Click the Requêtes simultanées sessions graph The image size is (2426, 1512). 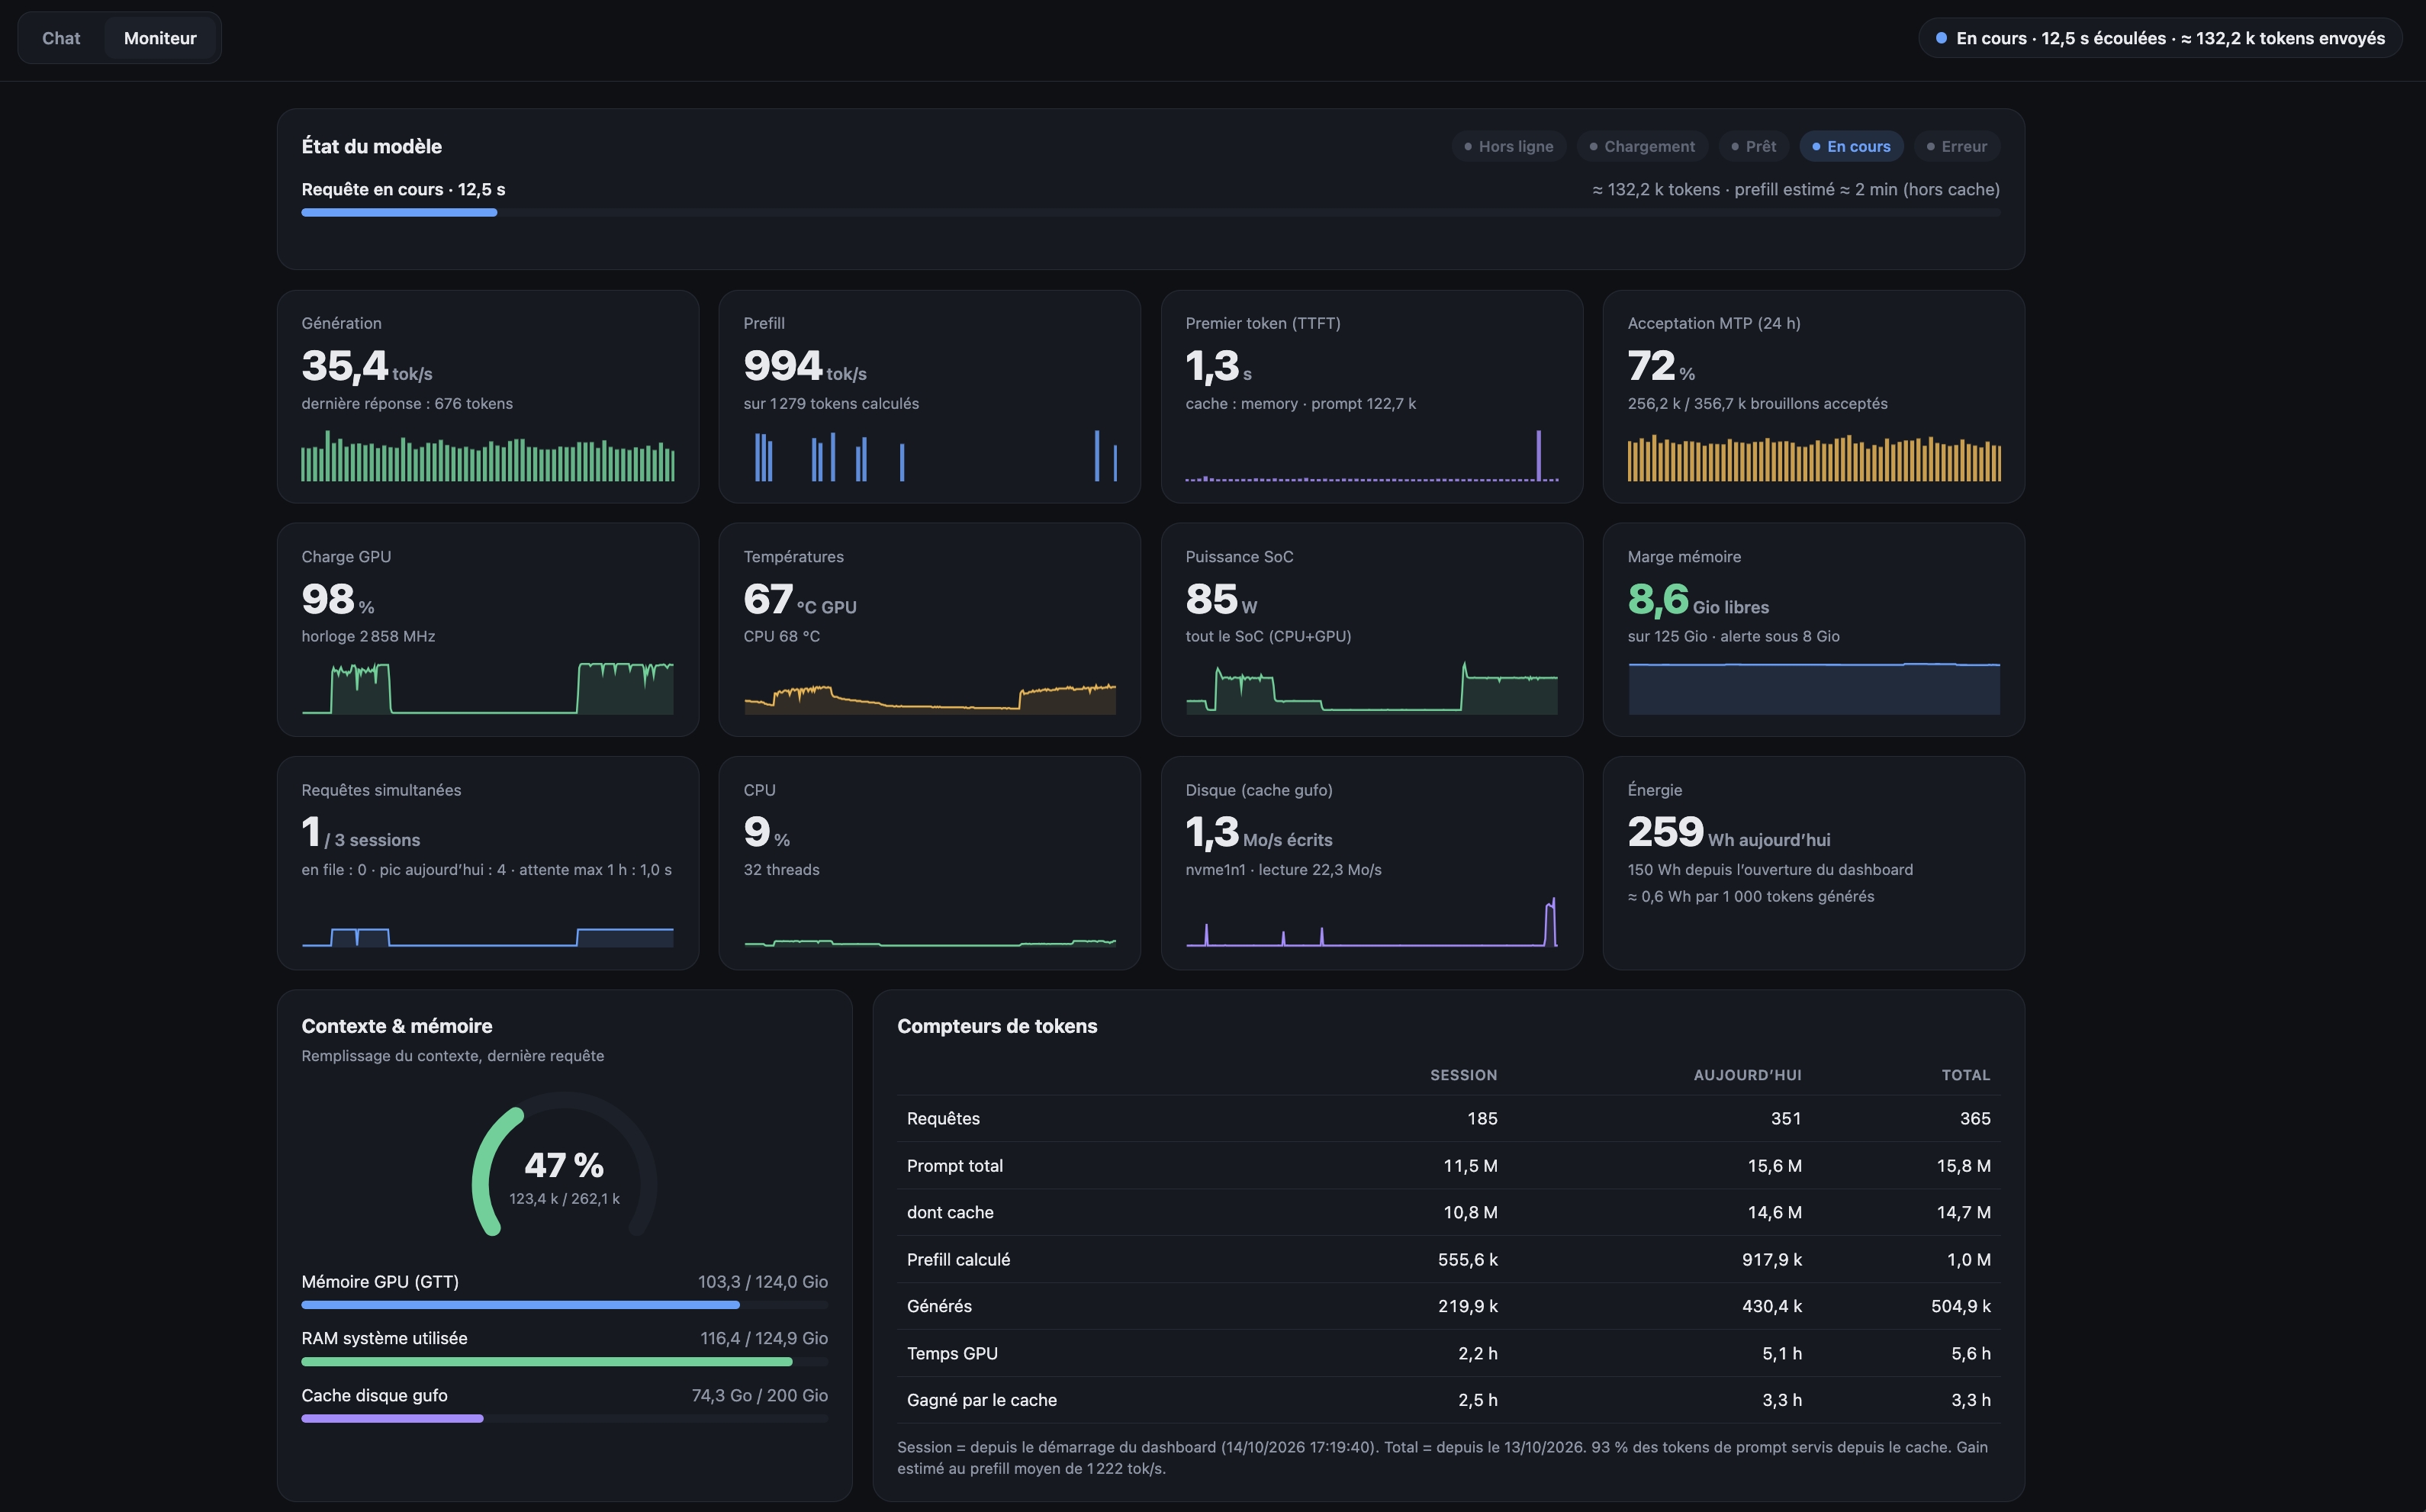pyautogui.click(x=488, y=922)
